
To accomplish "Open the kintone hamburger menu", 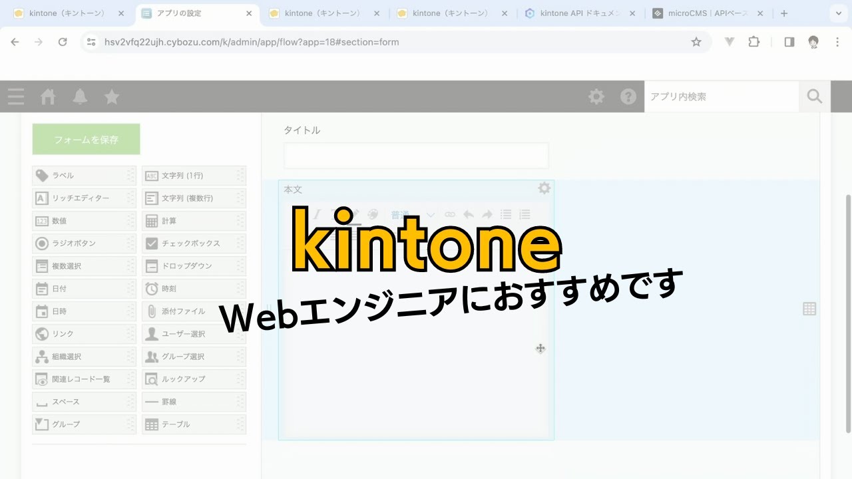I will (16, 96).
